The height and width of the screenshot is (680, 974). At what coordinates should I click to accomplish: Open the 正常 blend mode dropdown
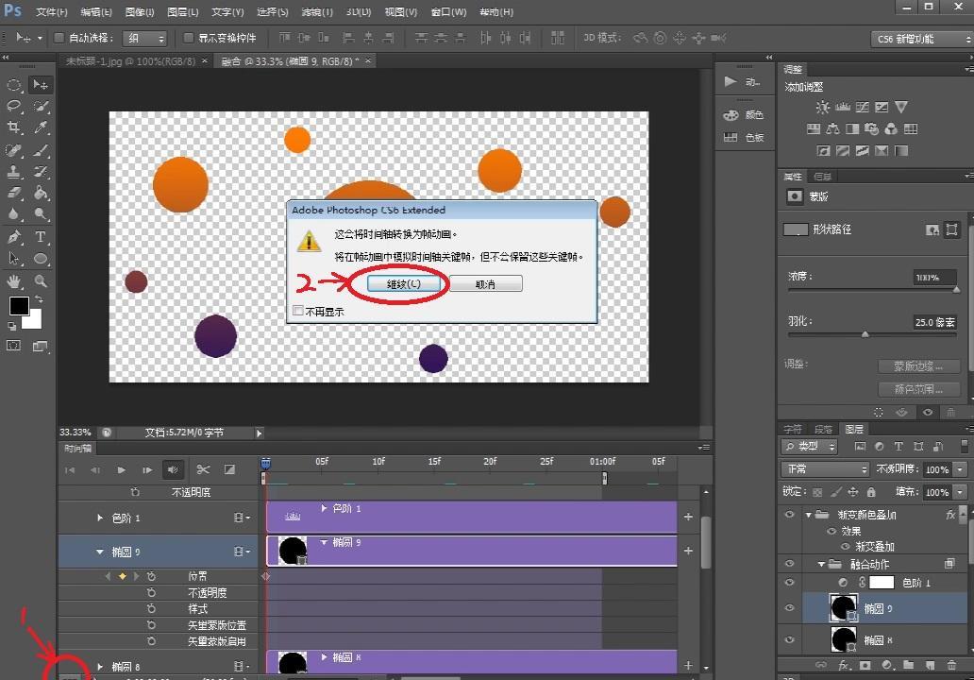[825, 469]
